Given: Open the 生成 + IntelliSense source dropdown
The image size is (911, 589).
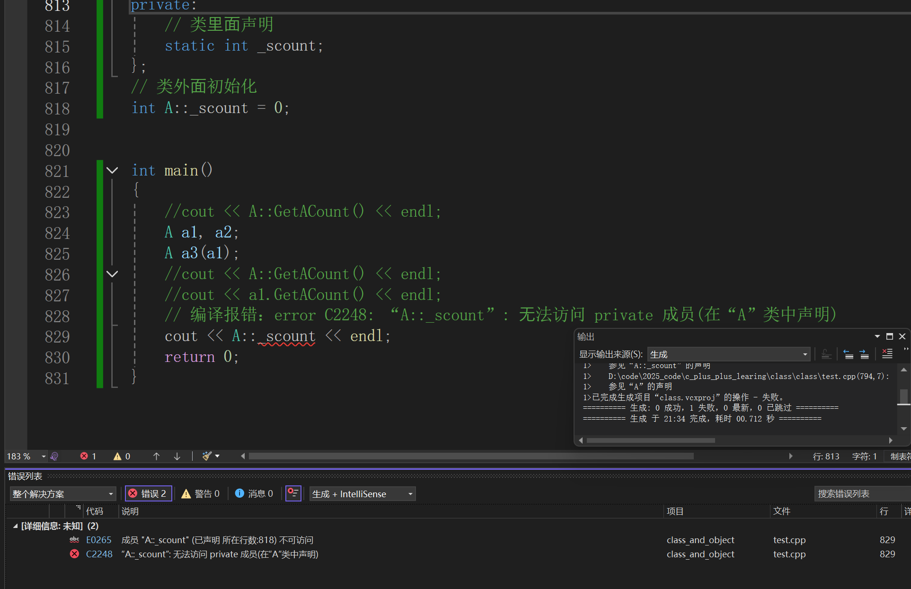Looking at the screenshot, I should [363, 494].
